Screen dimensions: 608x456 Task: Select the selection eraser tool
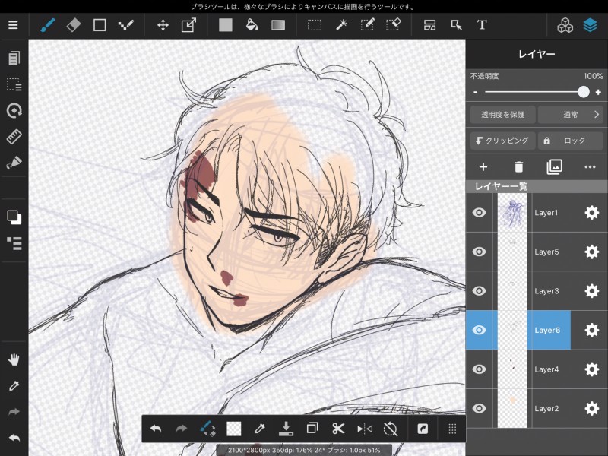click(393, 25)
